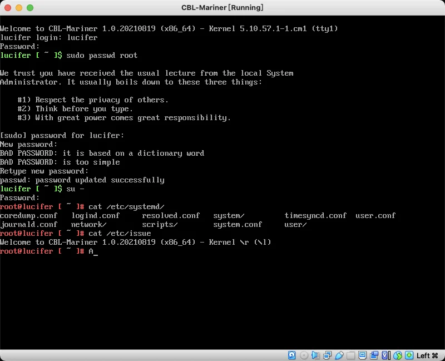This screenshot has width=445, height=361.
Task: Click the video recording indicator icon
Action: click(x=374, y=355)
